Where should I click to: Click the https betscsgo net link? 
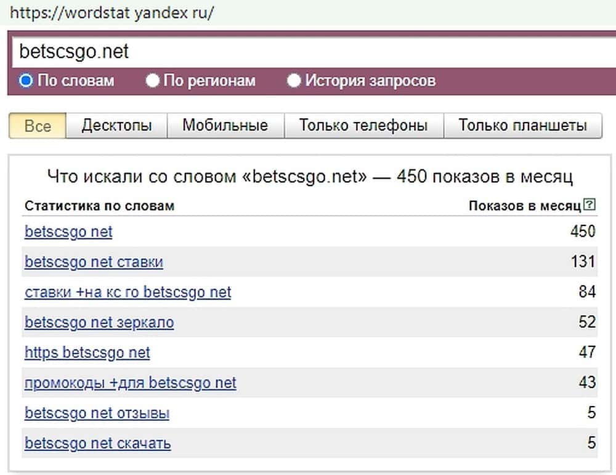tap(87, 352)
